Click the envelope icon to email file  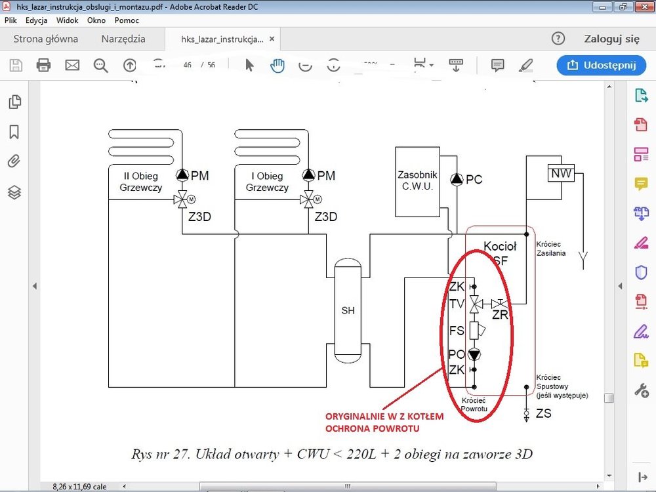[72, 65]
